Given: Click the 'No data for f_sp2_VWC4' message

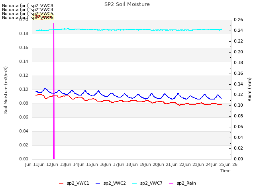Looking at the screenshot, I should [27, 10].
